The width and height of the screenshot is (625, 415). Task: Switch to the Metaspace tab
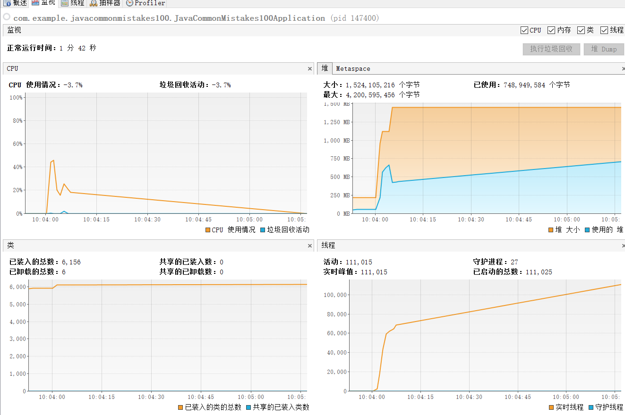pos(353,68)
